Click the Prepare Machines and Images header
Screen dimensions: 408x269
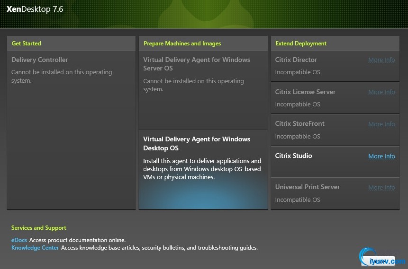point(203,43)
